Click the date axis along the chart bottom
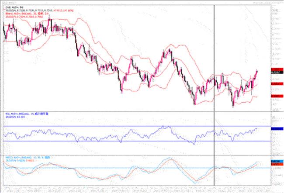 coord(131,190)
